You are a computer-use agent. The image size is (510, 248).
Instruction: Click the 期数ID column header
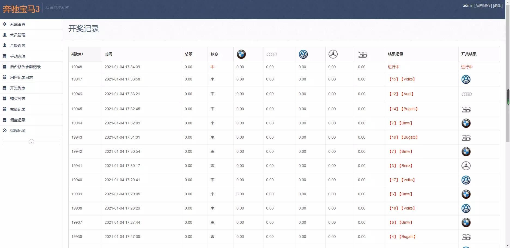tap(77, 54)
